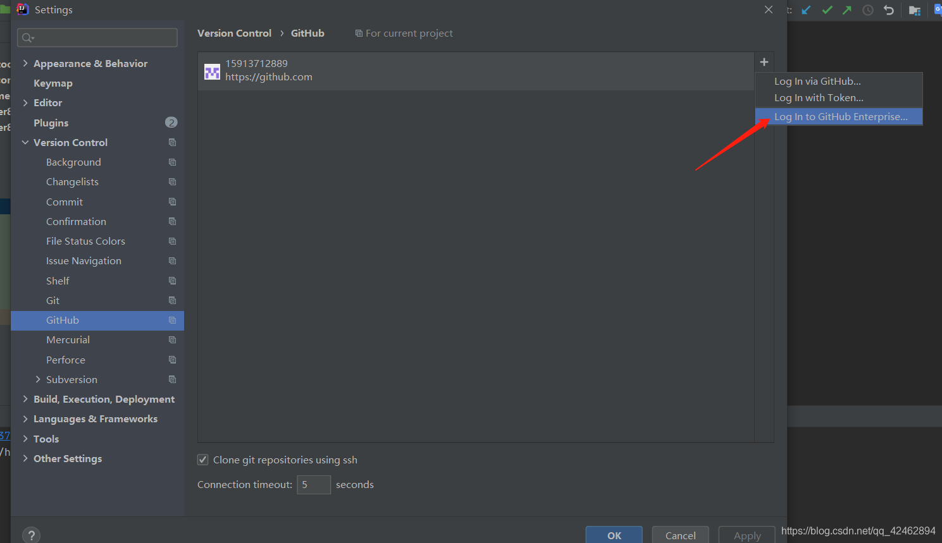
Task: Click Project Structure folder icon in IDE toolbar
Action: (915, 10)
